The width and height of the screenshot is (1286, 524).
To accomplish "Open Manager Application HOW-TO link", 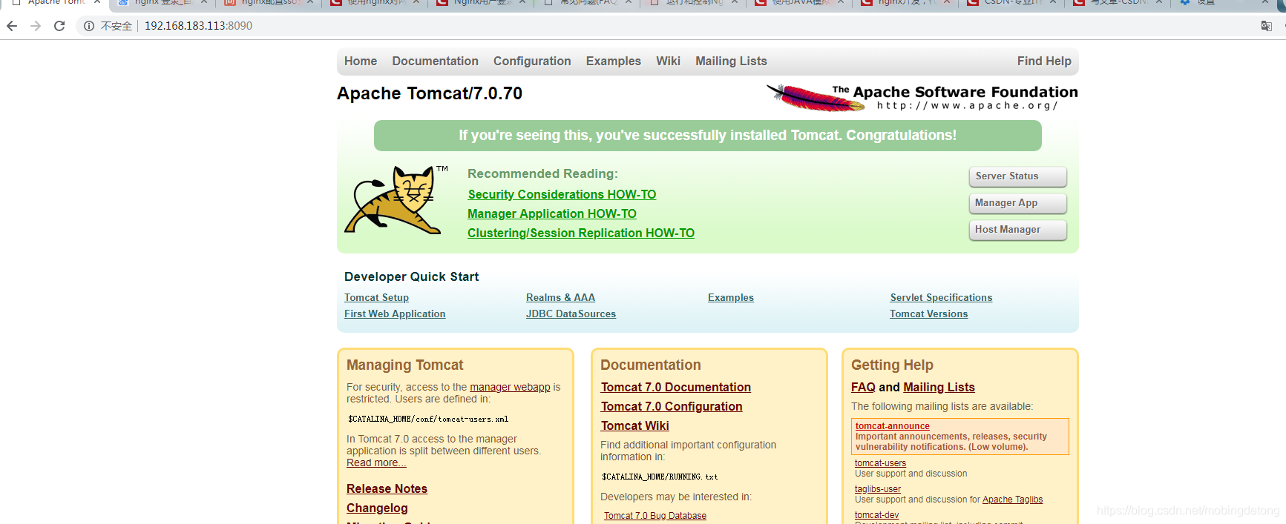I will pos(552,213).
